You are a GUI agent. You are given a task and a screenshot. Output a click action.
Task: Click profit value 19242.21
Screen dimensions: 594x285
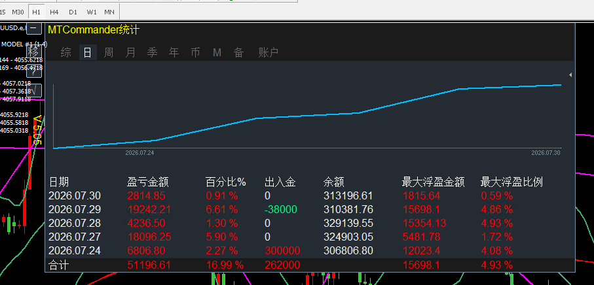click(149, 209)
